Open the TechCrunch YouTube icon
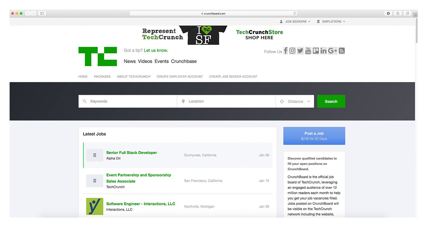This screenshot has width=428, height=230. pyautogui.click(x=308, y=51)
